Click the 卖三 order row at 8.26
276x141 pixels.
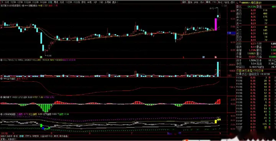(256, 17)
